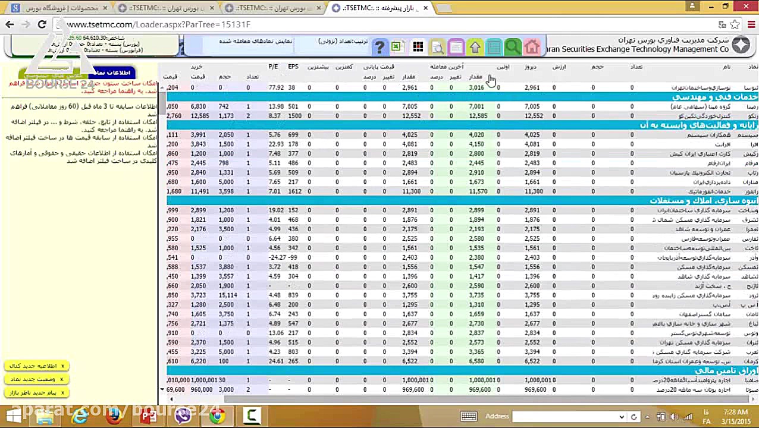The image size is (759, 428).
Task: Sort by the 'حجم' column header on the right
Action: tap(597, 67)
